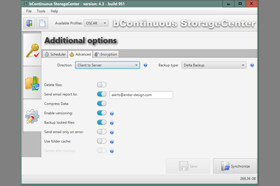Open the Tools menu
The height and width of the screenshot is (186, 280).
(41, 11)
